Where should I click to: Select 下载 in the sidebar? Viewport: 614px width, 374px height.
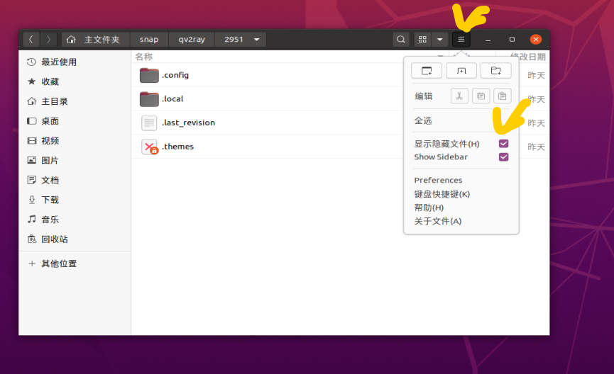pos(75,200)
